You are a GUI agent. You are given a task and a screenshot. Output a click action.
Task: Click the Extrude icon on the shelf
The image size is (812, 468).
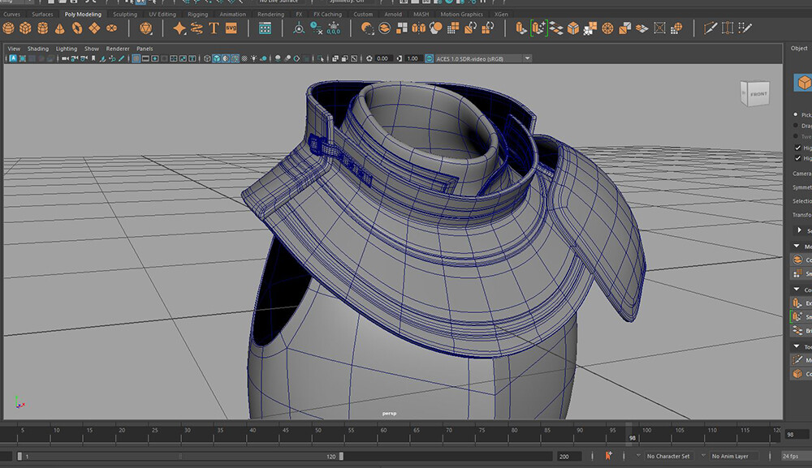click(521, 28)
